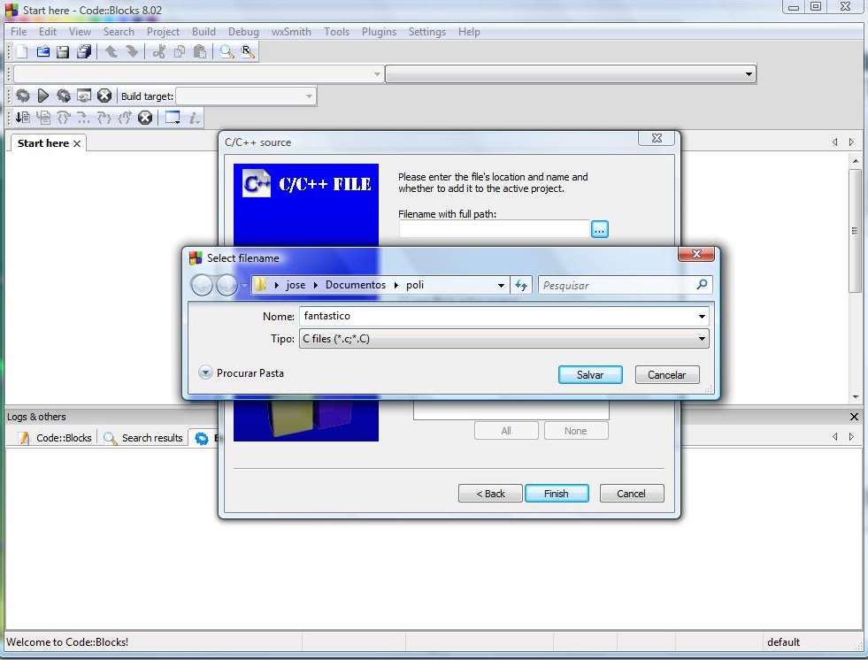Stop the debugger with the X icon
The height and width of the screenshot is (660, 868).
pyautogui.click(x=145, y=118)
